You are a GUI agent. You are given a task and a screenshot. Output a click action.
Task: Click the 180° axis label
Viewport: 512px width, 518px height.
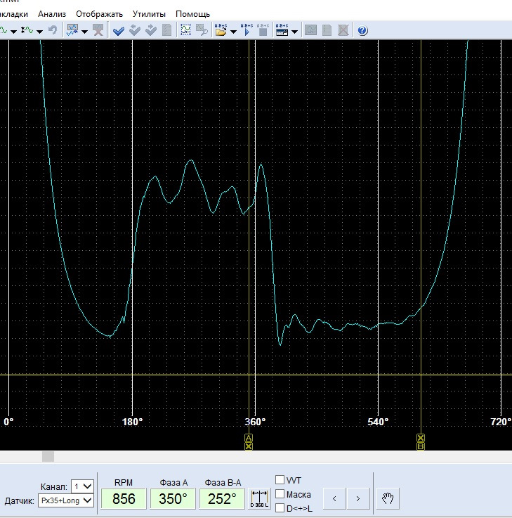pos(132,422)
